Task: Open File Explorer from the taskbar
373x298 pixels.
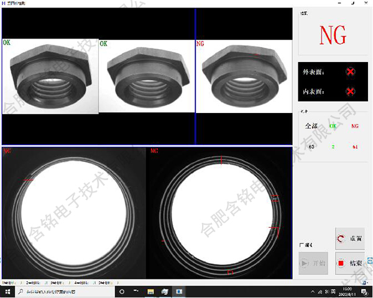Action: 150,291
